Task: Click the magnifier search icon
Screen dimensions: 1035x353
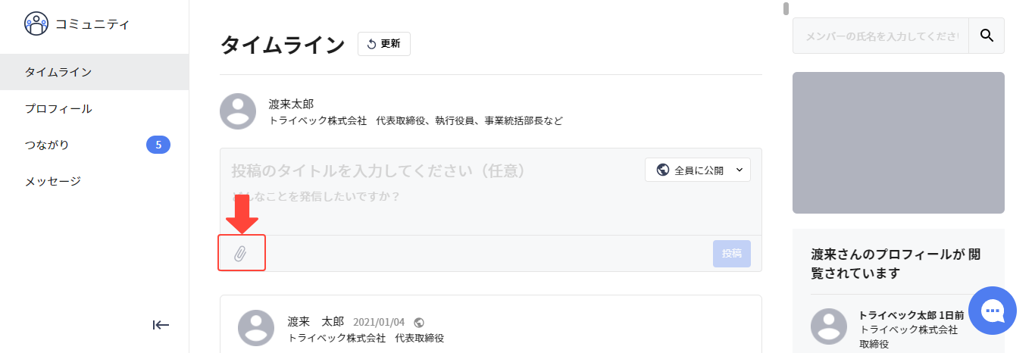Action: pos(987,36)
